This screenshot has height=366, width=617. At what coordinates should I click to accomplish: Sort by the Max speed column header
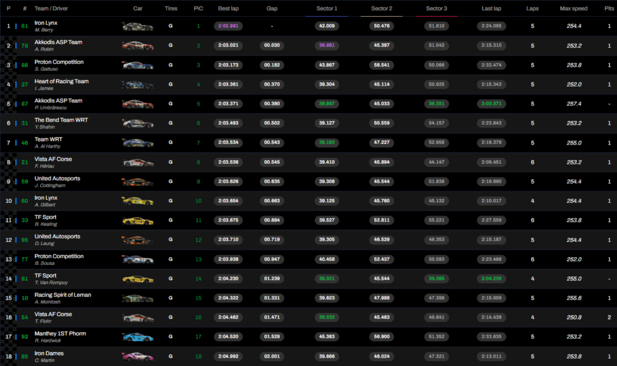tap(574, 9)
